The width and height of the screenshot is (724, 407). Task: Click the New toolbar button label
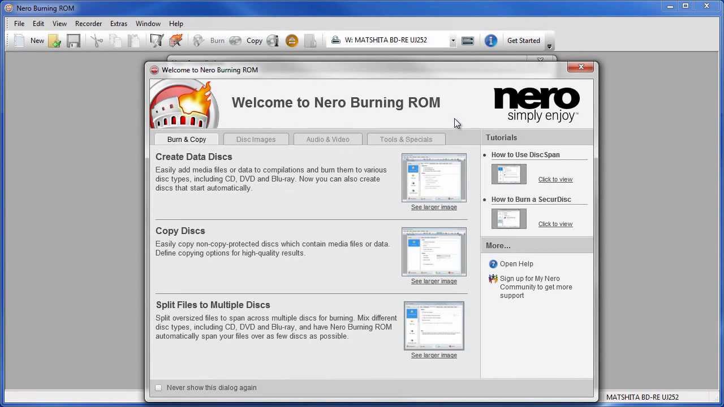(x=37, y=41)
